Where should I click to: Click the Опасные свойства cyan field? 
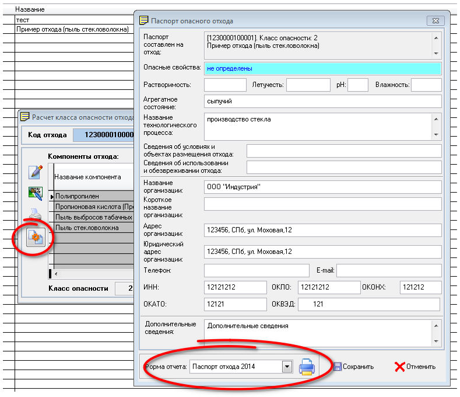pos(322,68)
